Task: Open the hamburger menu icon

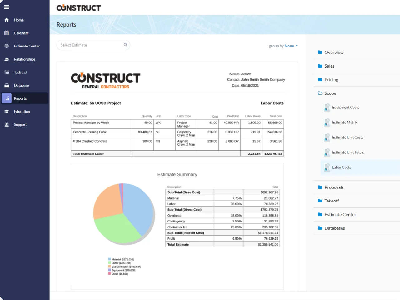Action: click(7, 7)
